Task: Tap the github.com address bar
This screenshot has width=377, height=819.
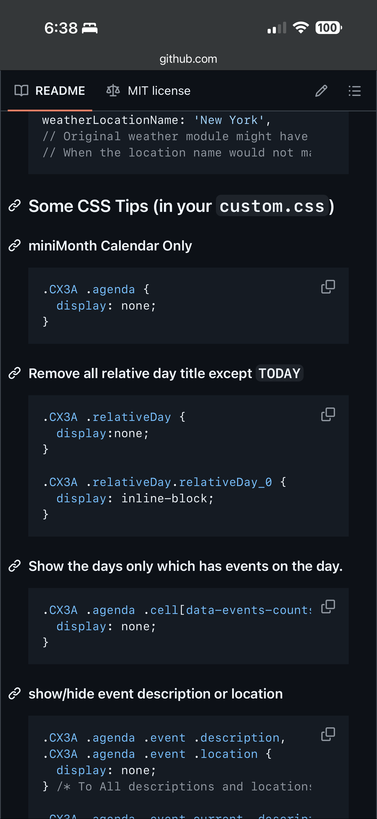Action: pyautogui.click(x=188, y=59)
